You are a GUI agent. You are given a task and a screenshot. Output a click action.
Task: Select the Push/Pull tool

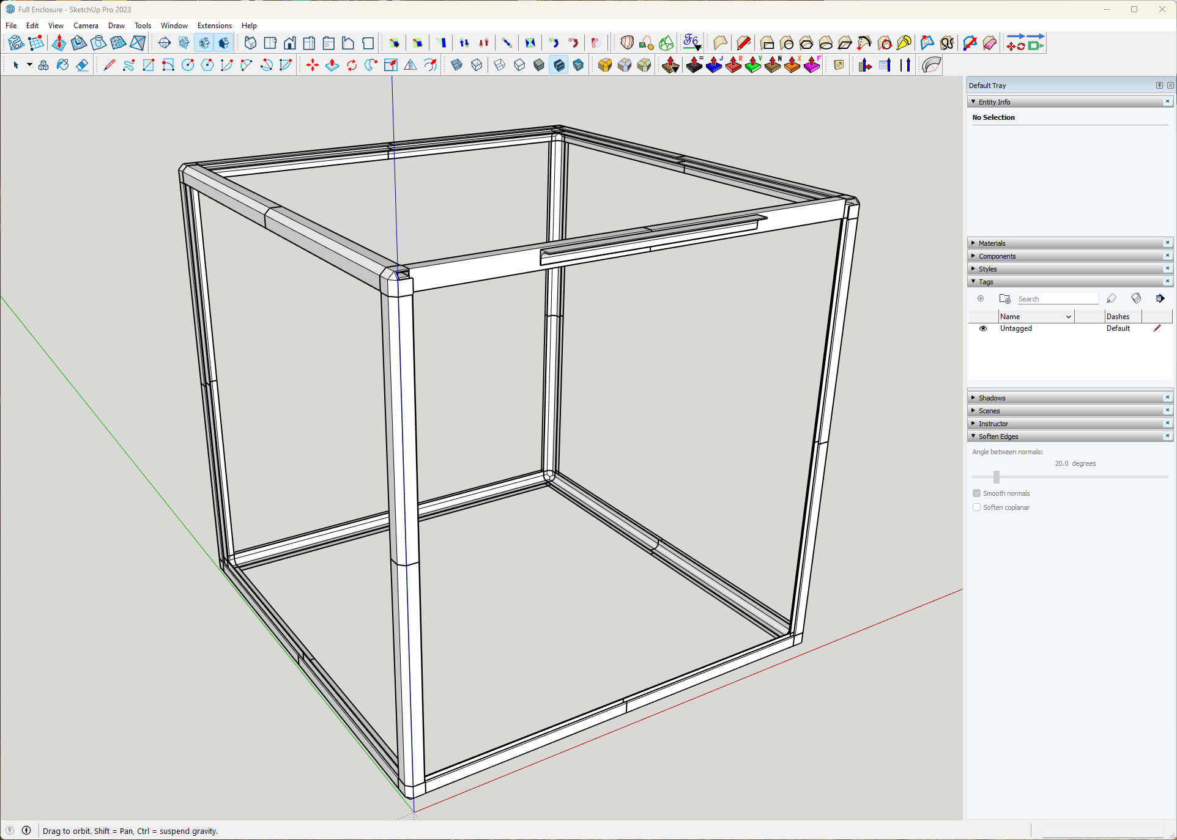(332, 65)
